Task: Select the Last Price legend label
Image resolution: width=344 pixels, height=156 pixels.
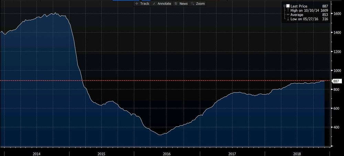Action: [x=299, y=6]
